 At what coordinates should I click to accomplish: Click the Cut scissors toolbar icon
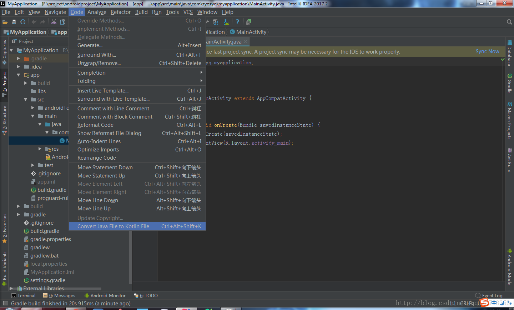point(54,22)
